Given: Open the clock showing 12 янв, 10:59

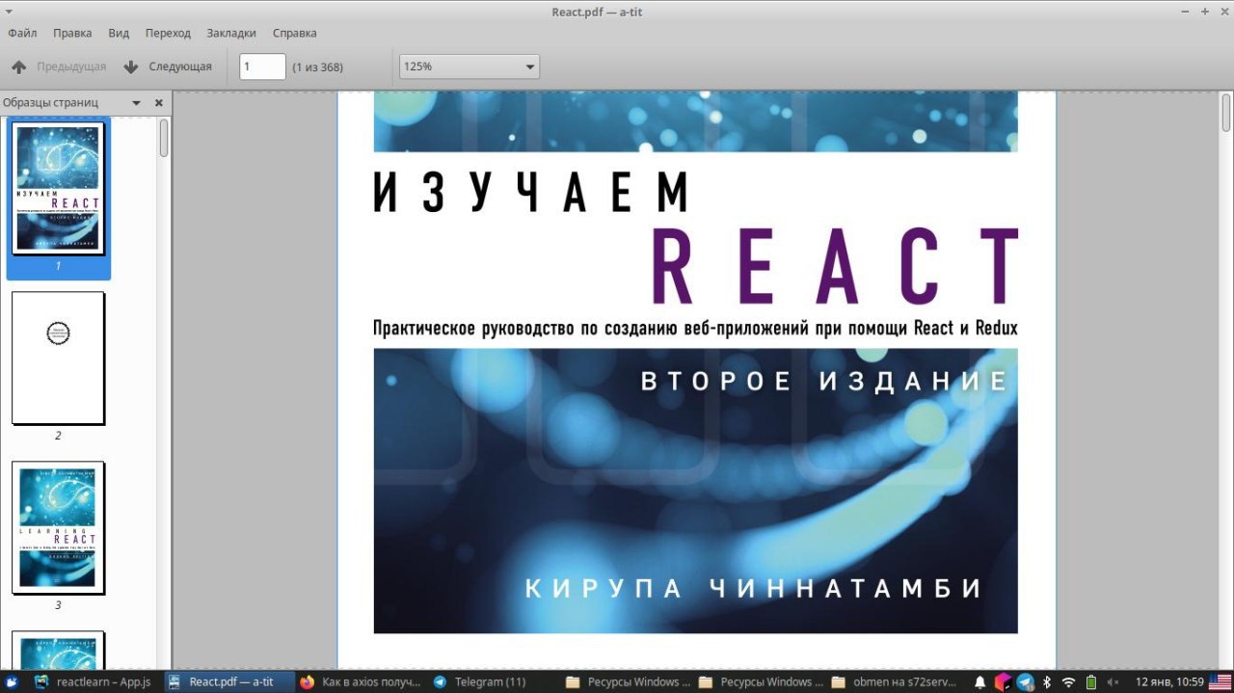Looking at the screenshot, I should click(x=1169, y=681).
